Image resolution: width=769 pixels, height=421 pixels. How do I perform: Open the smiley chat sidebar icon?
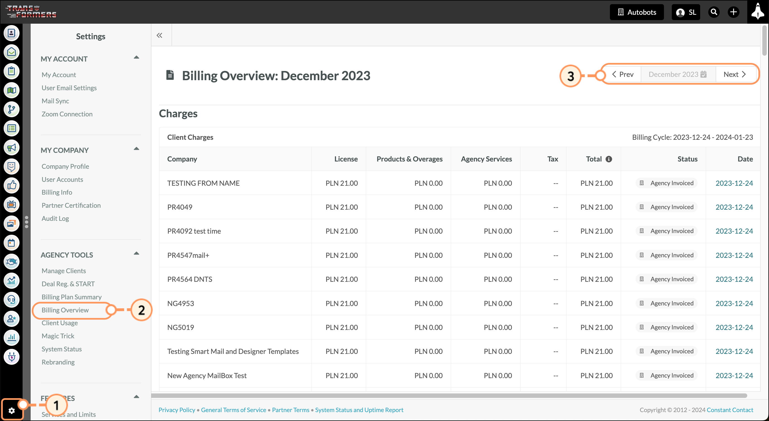click(11, 167)
